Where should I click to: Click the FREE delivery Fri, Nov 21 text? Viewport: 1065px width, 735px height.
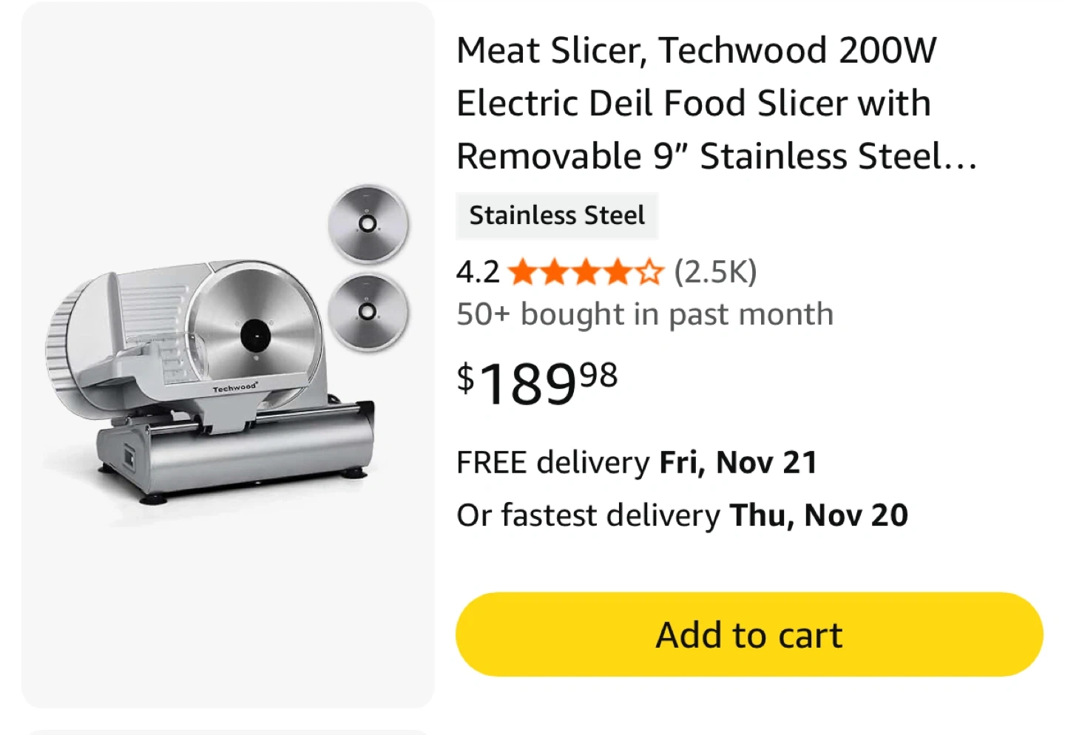[637, 463]
